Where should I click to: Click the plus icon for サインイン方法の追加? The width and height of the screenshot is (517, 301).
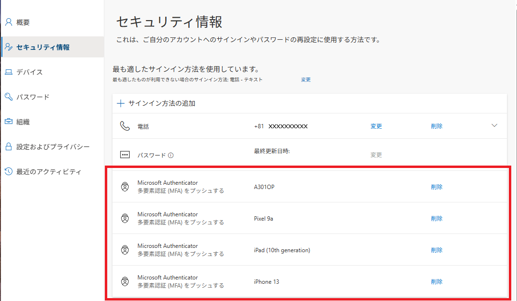(121, 103)
